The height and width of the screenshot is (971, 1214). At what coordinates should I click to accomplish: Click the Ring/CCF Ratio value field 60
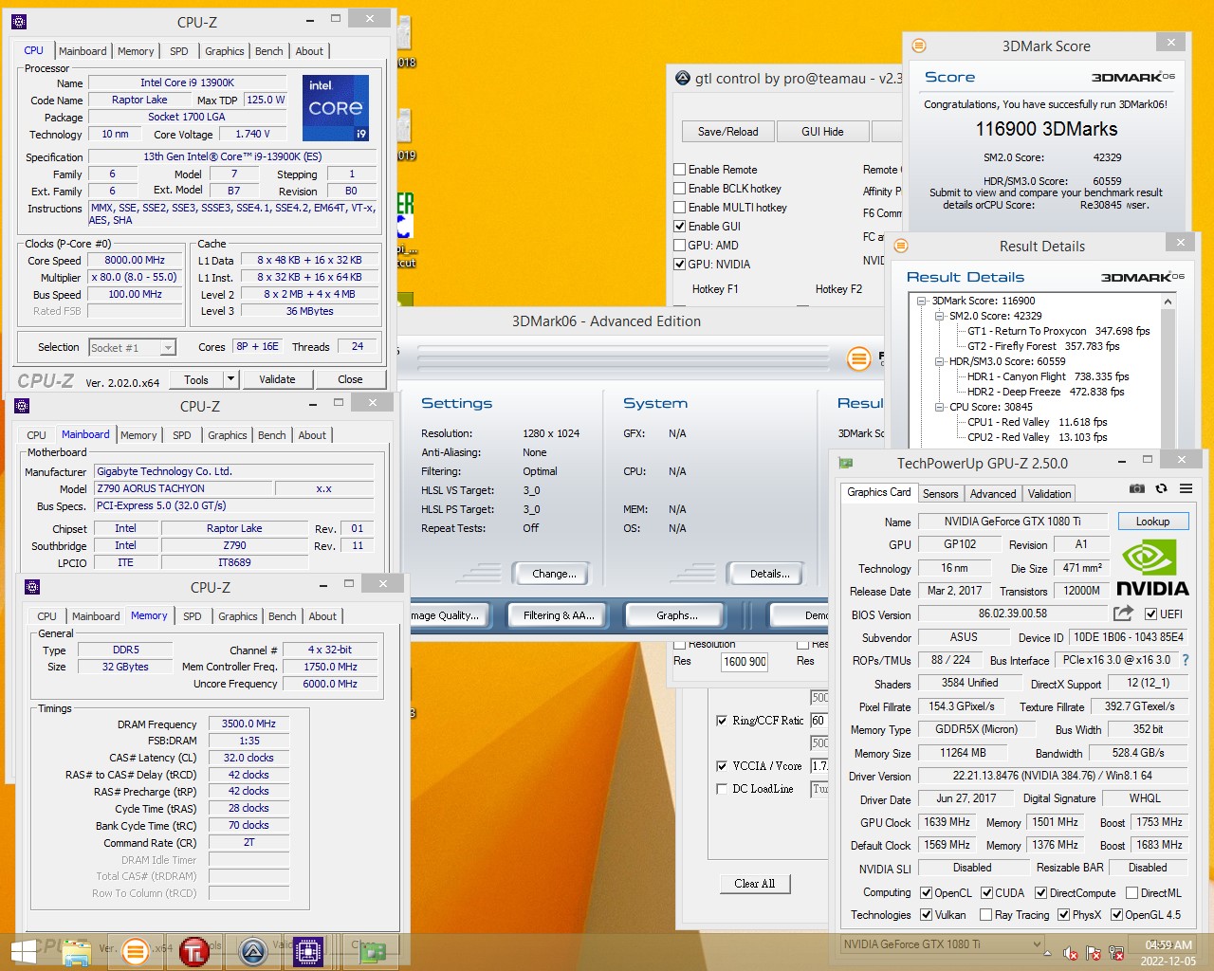(819, 721)
